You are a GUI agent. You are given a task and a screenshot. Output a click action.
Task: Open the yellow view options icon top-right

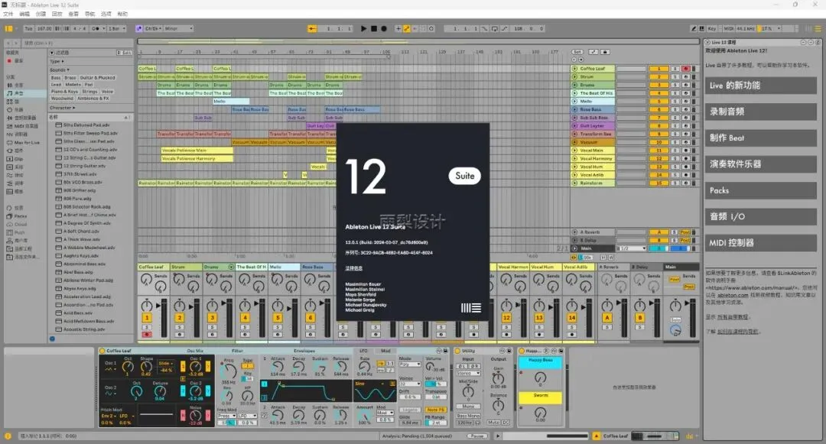pos(818,28)
